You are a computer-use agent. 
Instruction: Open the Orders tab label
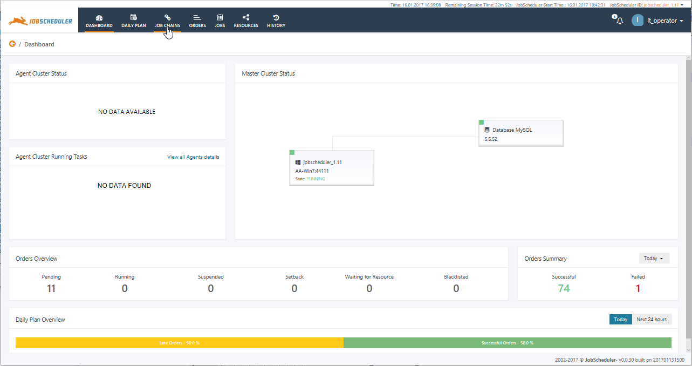pyautogui.click(x=197, y=25)
